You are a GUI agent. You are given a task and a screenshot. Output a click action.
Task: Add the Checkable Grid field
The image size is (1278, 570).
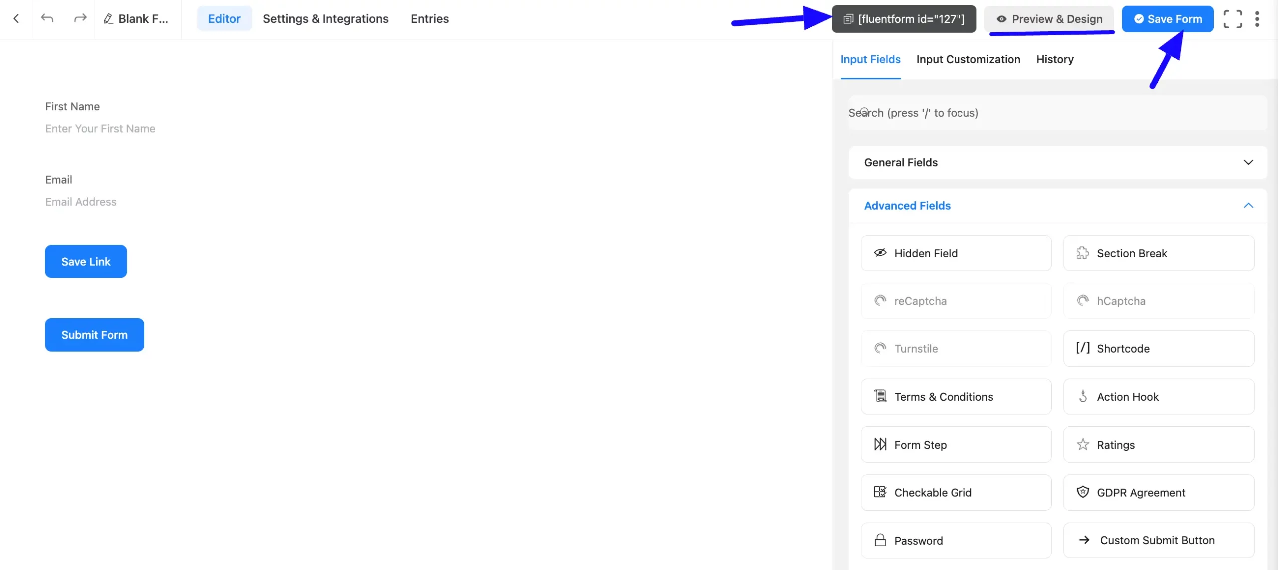click(x=956, y=493)
